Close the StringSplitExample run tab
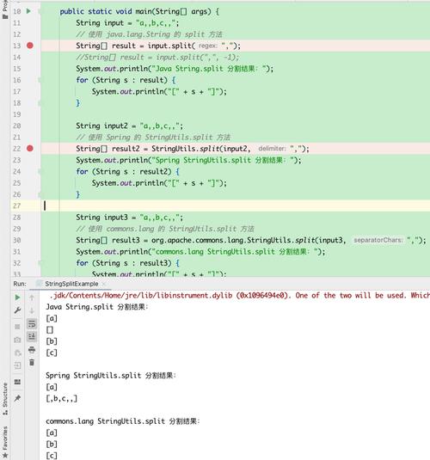The image size is (430, 460). point(103,284)
